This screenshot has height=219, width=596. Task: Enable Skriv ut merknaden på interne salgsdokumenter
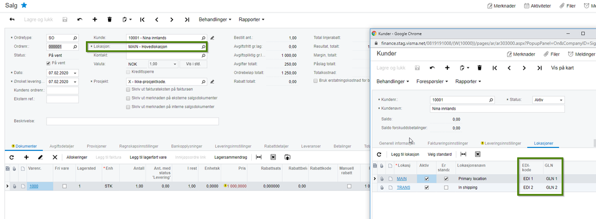(x=128, y=107)
